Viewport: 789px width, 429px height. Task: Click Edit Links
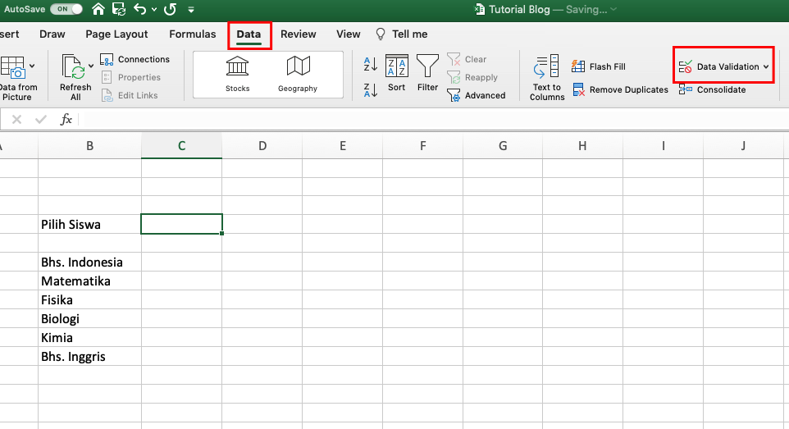coord(130,96)
